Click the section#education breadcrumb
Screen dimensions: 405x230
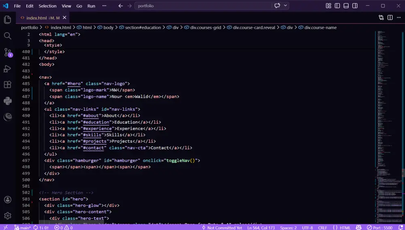(x=140, y=27)
